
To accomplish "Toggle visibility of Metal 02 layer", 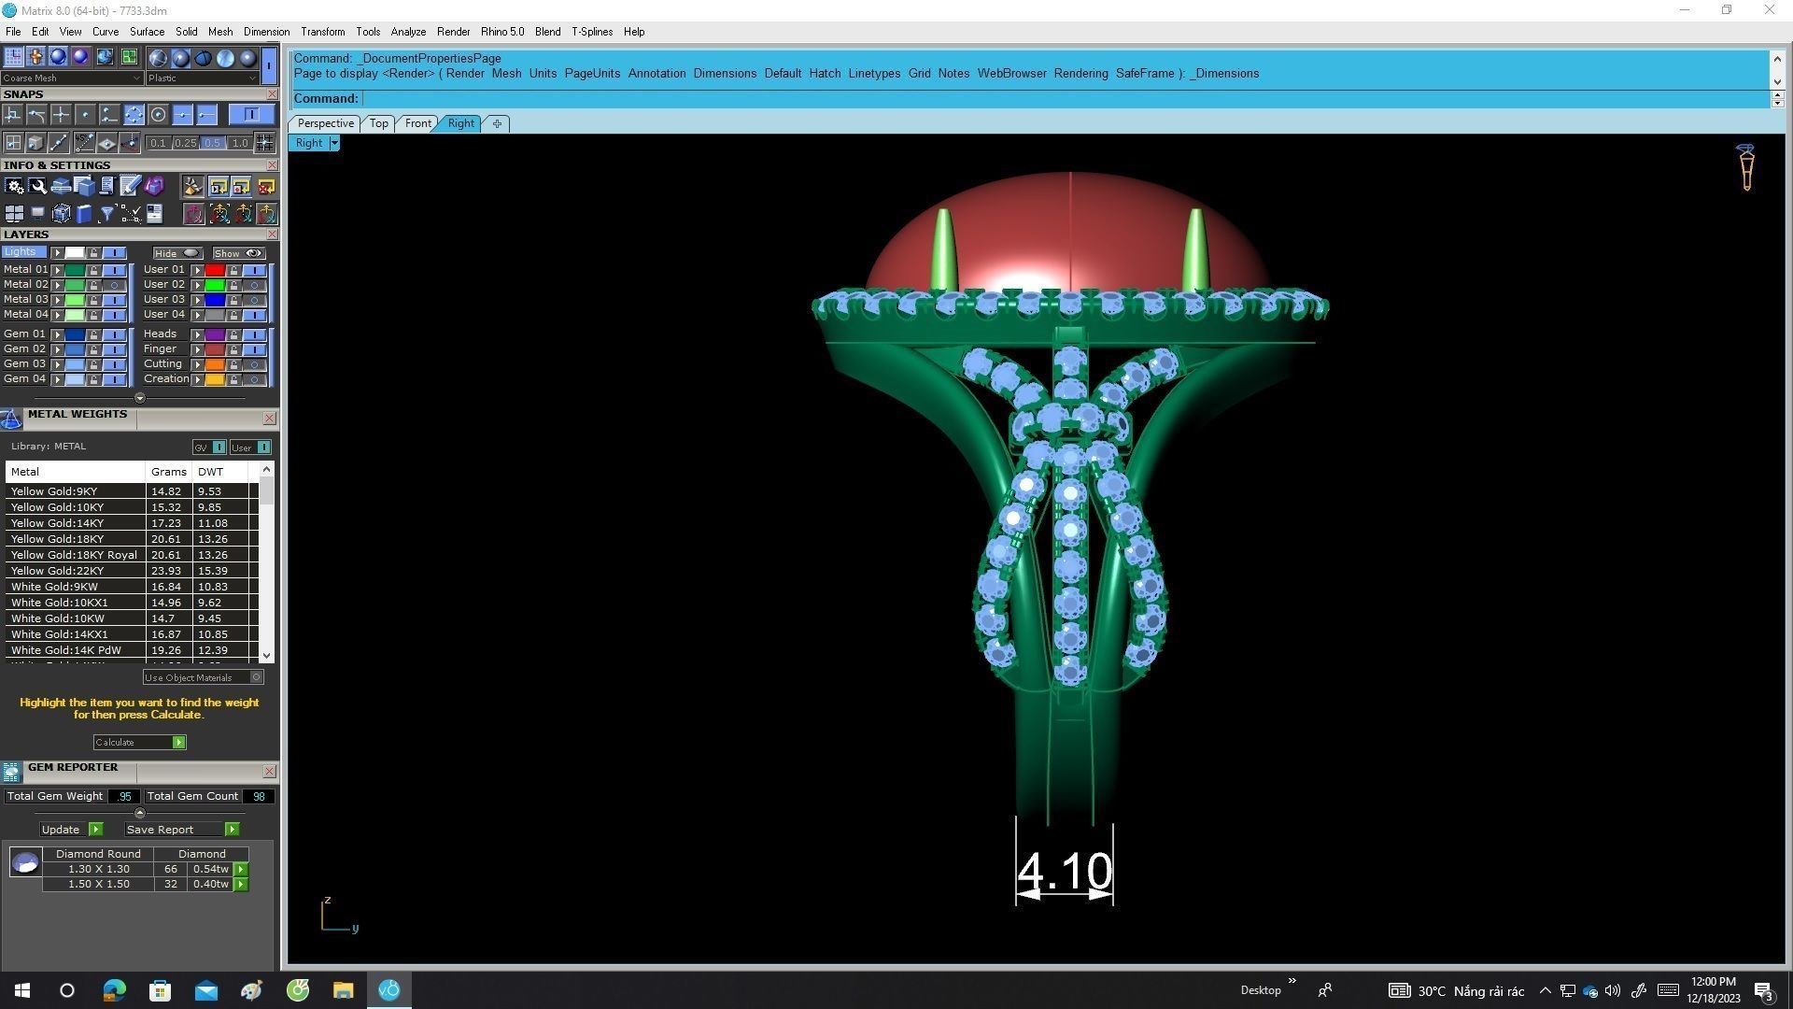I will point(114,285).
